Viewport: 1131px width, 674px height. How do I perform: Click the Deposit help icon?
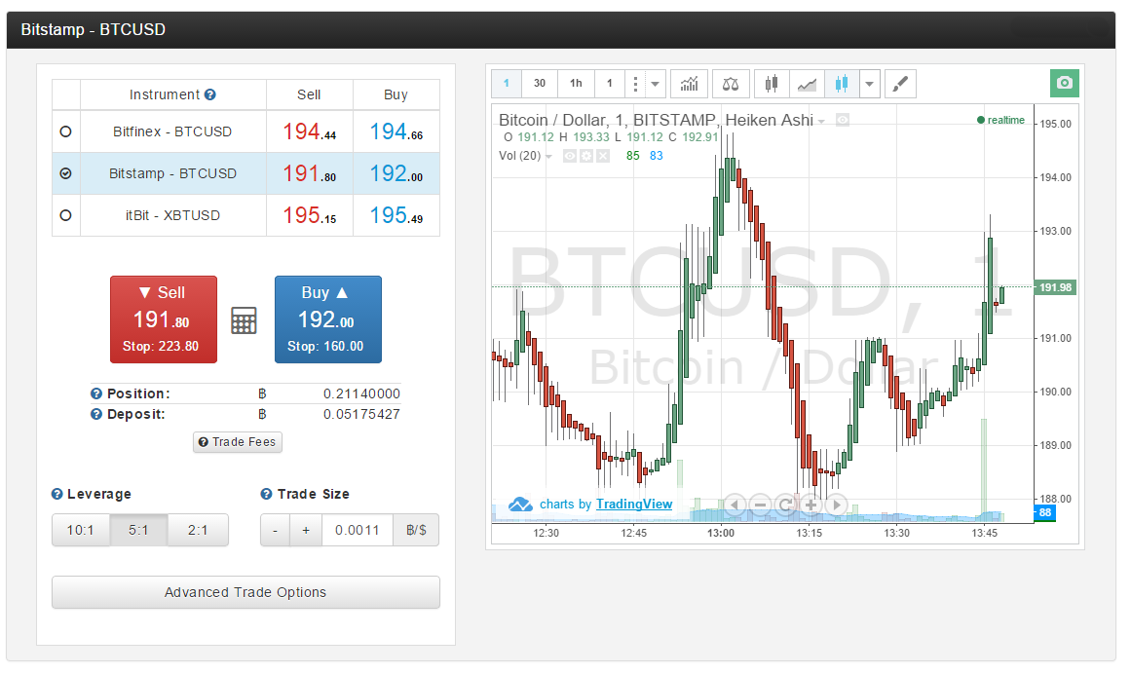(x=95, y=414)
